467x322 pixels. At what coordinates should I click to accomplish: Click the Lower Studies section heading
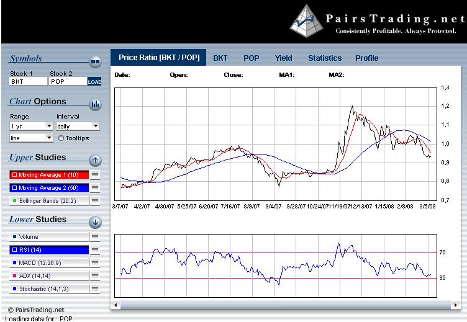coord(38,220)
